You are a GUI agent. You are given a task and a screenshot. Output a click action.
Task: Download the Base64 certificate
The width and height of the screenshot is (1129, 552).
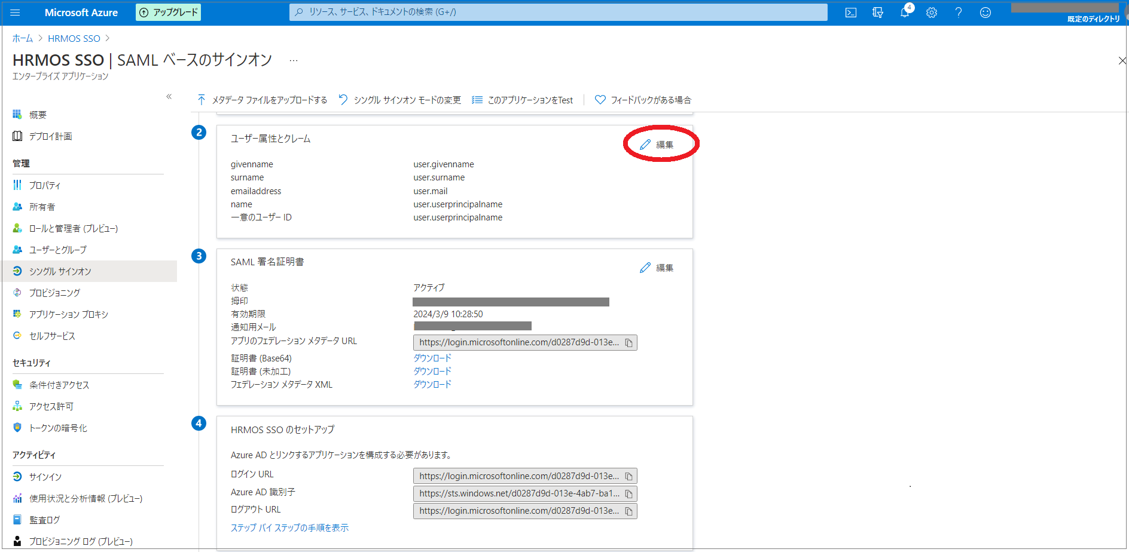pos(432,358)
